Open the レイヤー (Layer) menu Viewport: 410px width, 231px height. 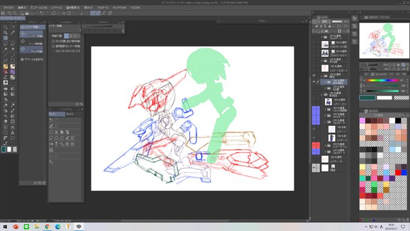[x=57, y=8]
